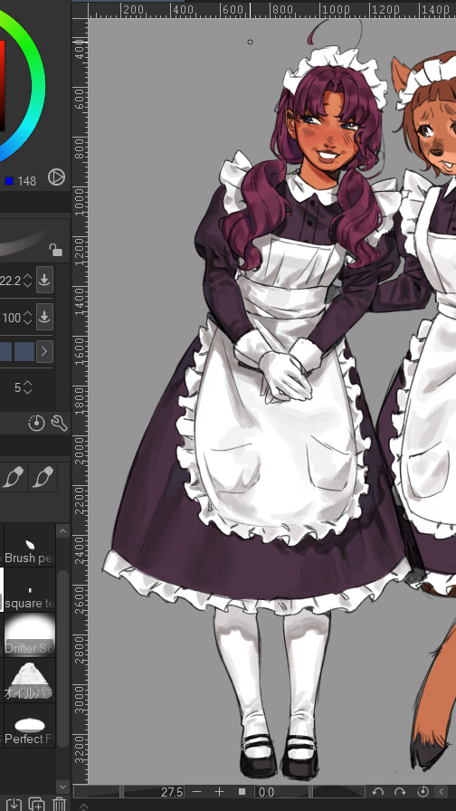Expand the double-chevron panel toggle at the lower left

pos(82,806)
